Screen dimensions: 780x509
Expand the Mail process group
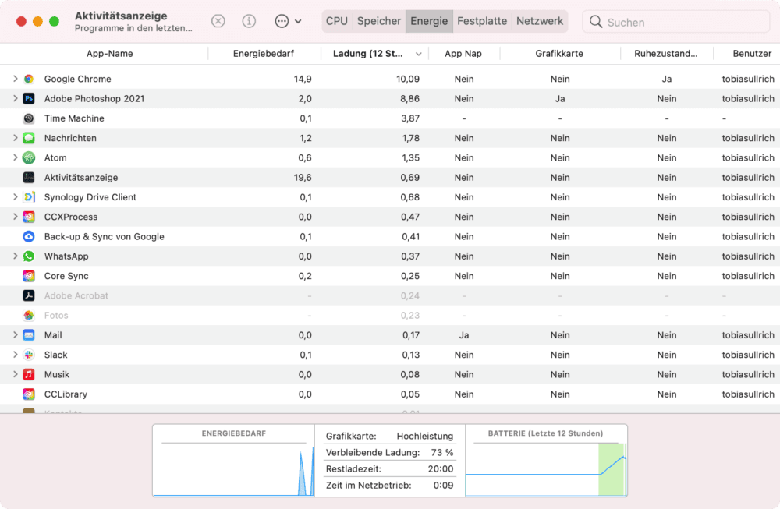[15, 335]
